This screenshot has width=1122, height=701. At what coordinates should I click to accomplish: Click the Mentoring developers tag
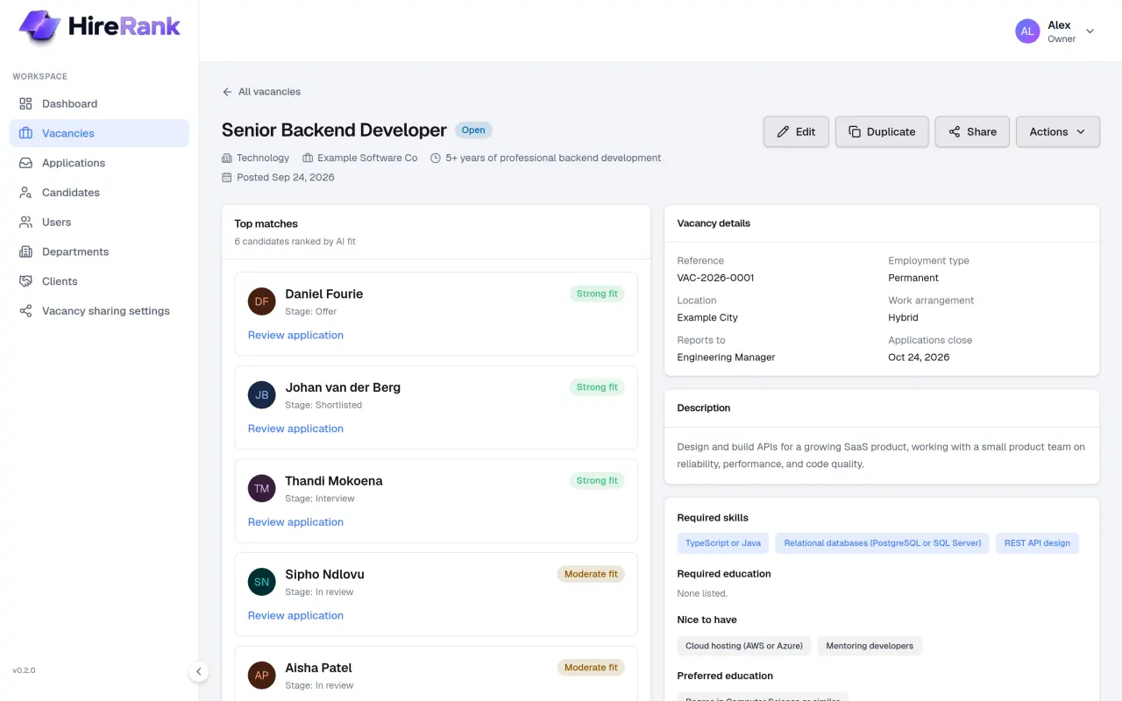point(870,646)
